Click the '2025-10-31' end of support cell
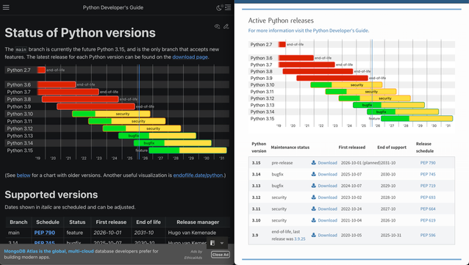Screen dimensions: 469x265 (391, 235)
